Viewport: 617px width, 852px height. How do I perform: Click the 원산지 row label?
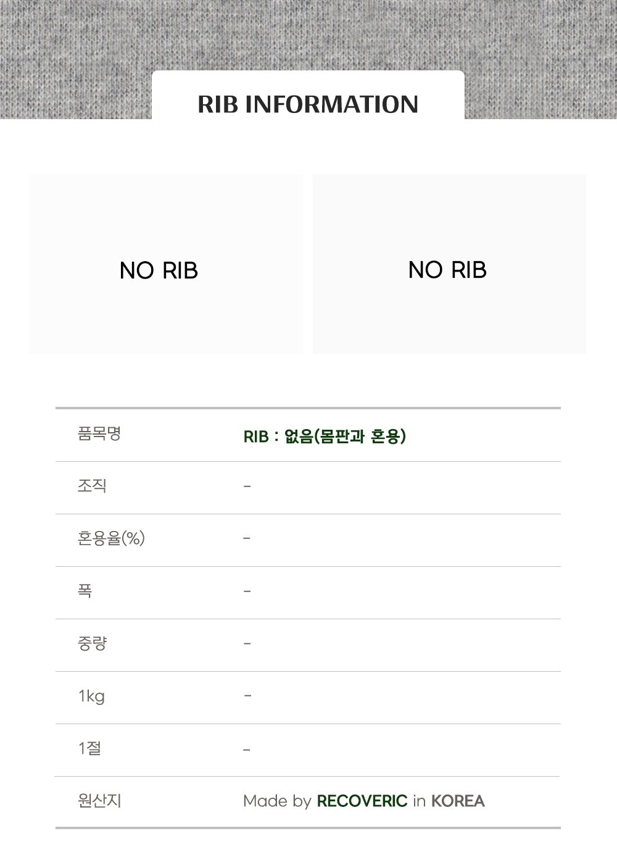click(99, 801)
